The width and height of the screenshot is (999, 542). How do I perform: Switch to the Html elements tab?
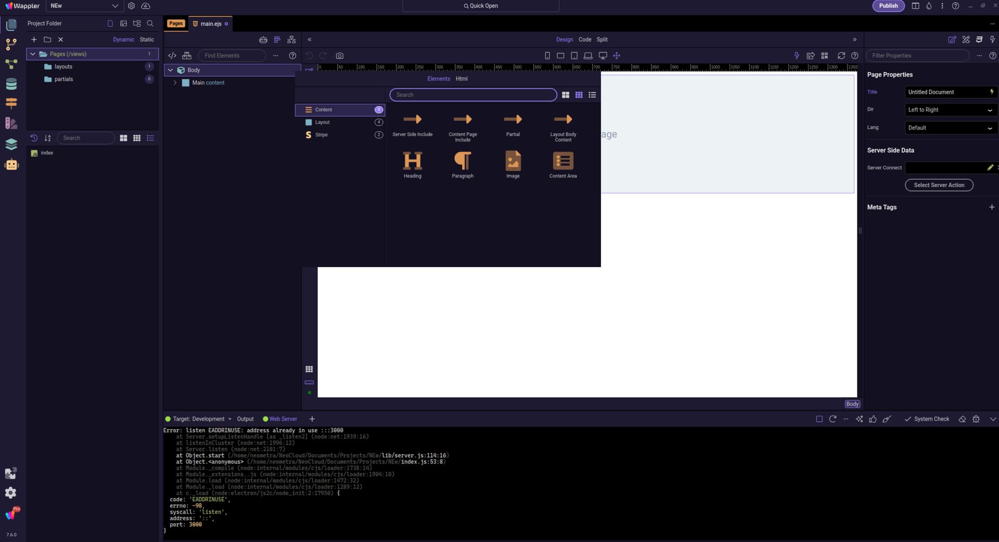point(462,79)
